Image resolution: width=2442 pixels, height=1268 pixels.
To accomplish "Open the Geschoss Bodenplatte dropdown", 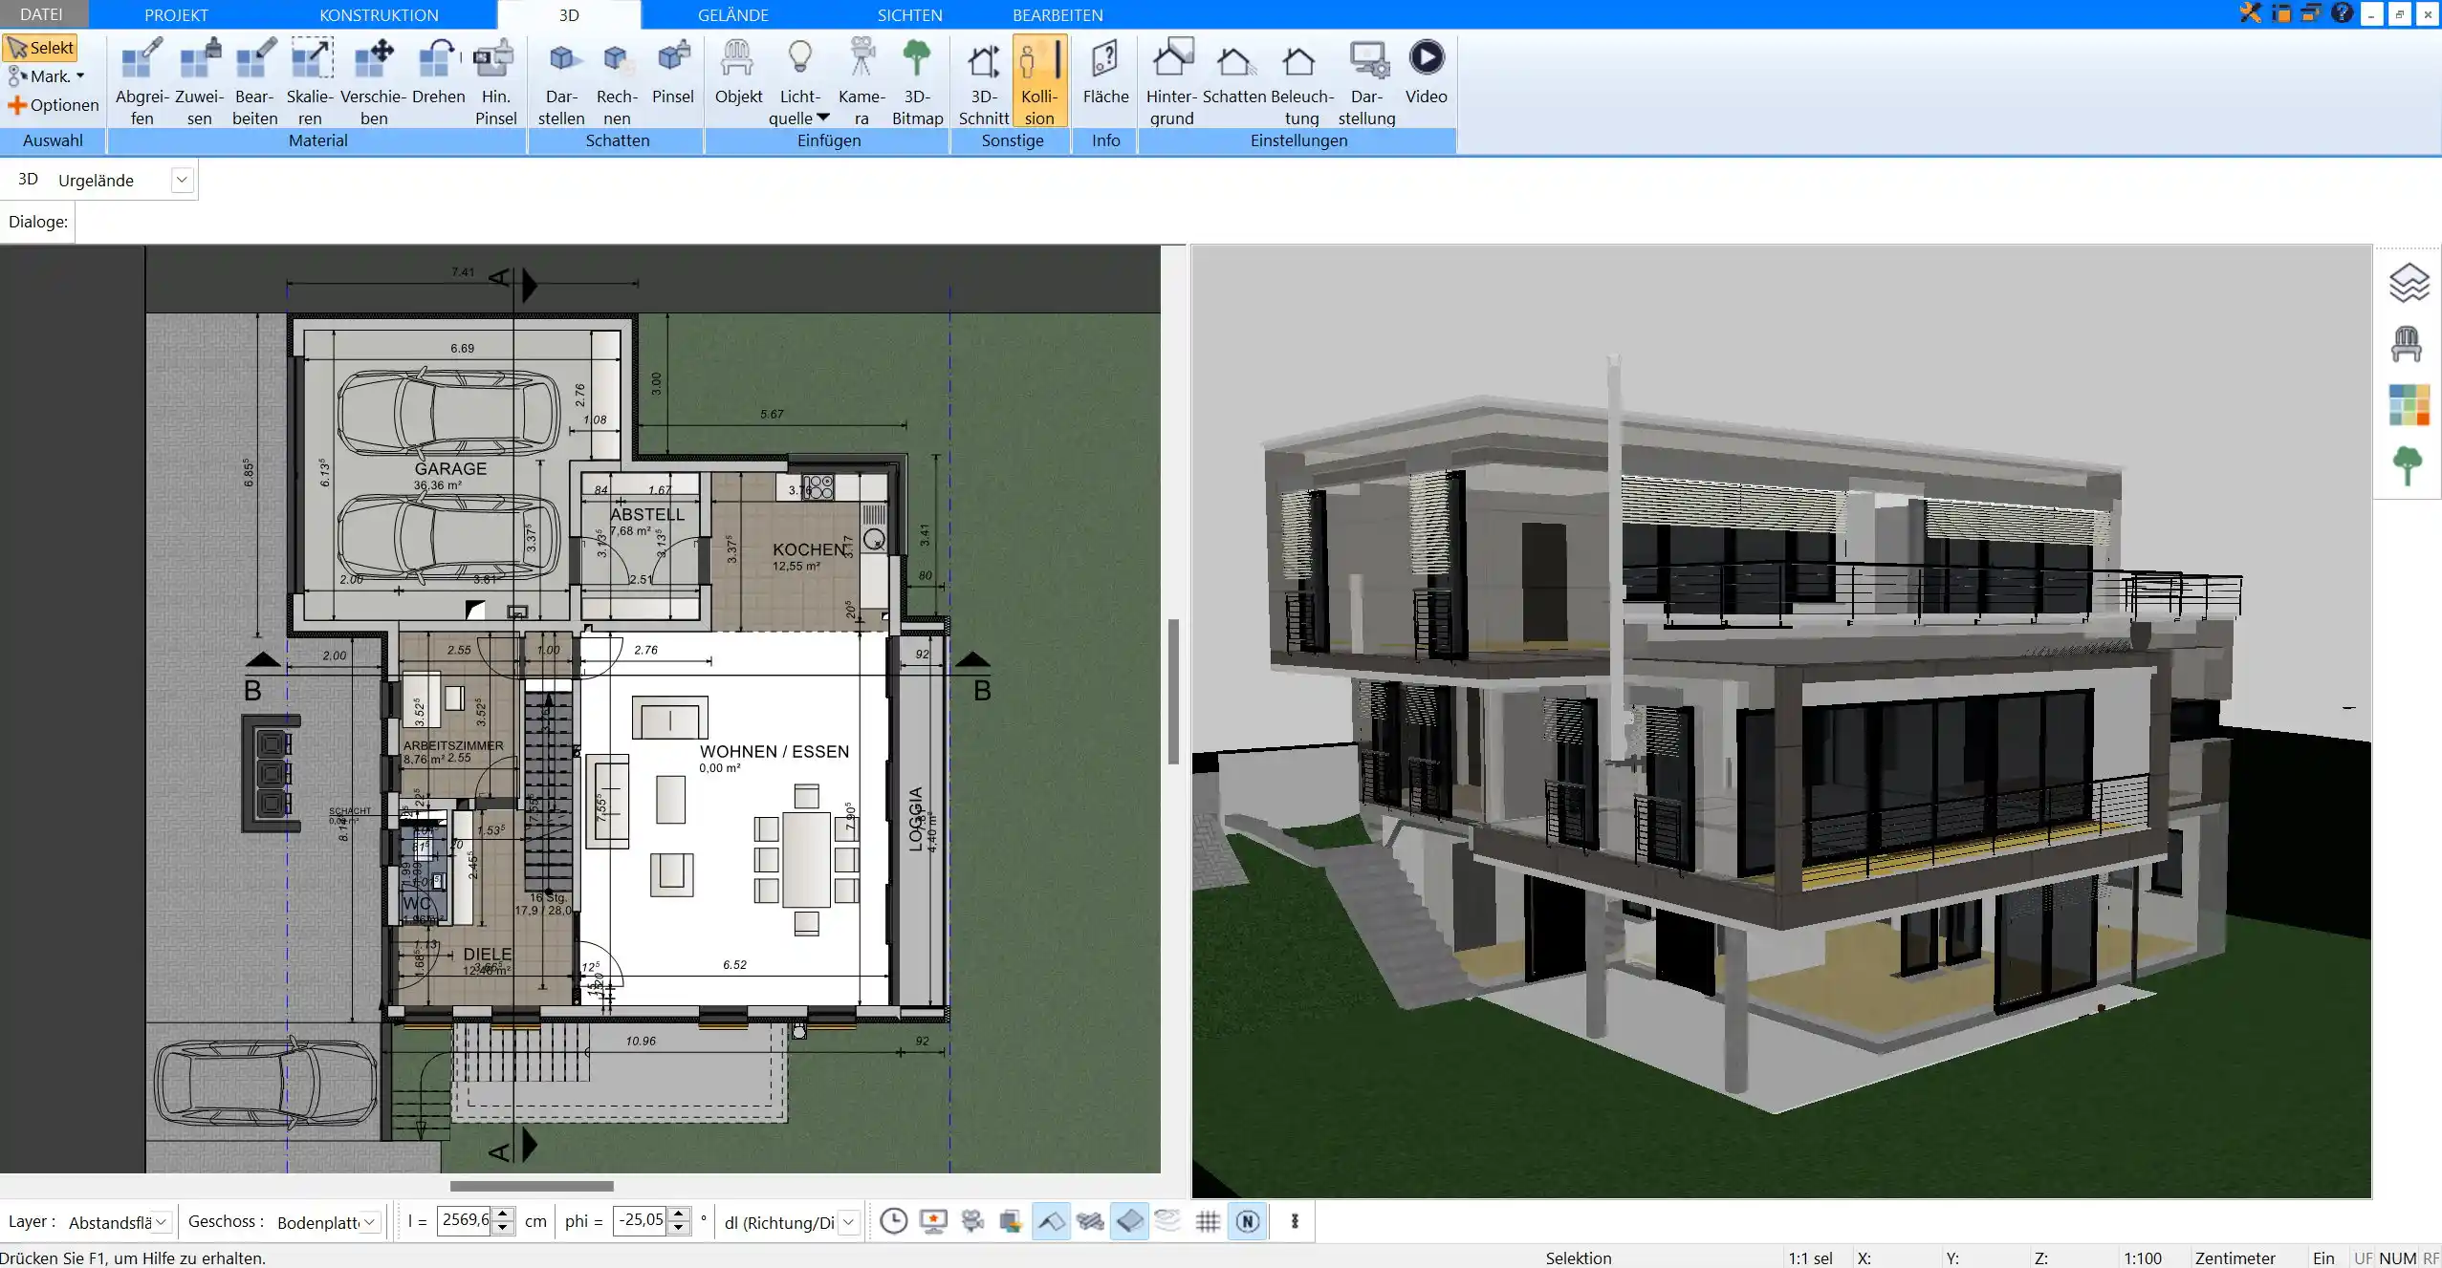I will tap(371, 1222).
